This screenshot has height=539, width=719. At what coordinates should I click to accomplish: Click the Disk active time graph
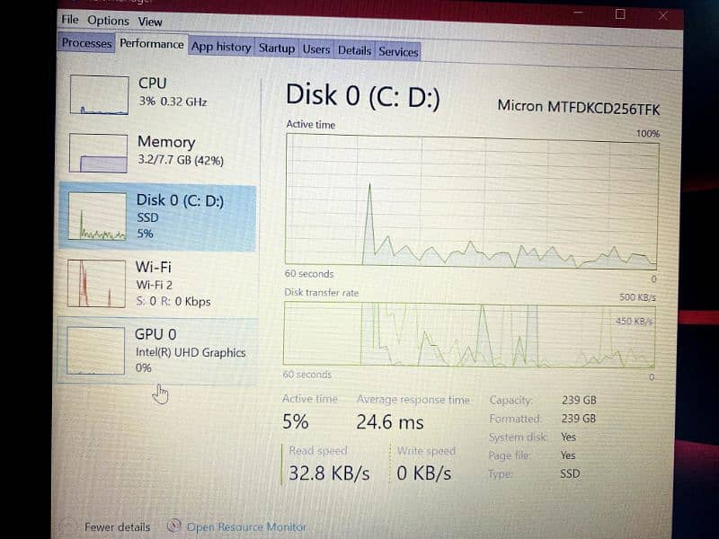coord(472,200)
